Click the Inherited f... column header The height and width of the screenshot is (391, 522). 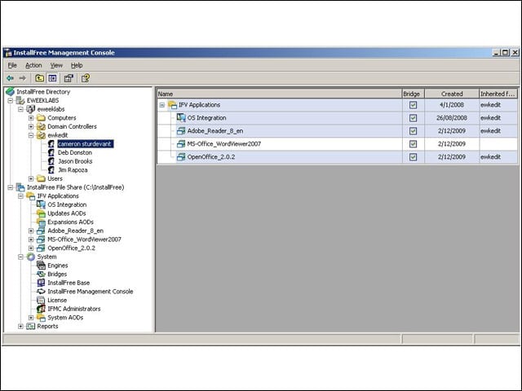(498, 94)
